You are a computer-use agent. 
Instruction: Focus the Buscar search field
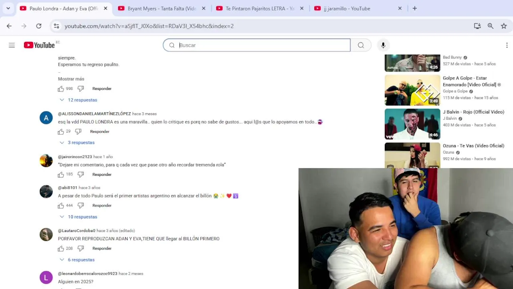pyautogui.click(x=256, y=45)
